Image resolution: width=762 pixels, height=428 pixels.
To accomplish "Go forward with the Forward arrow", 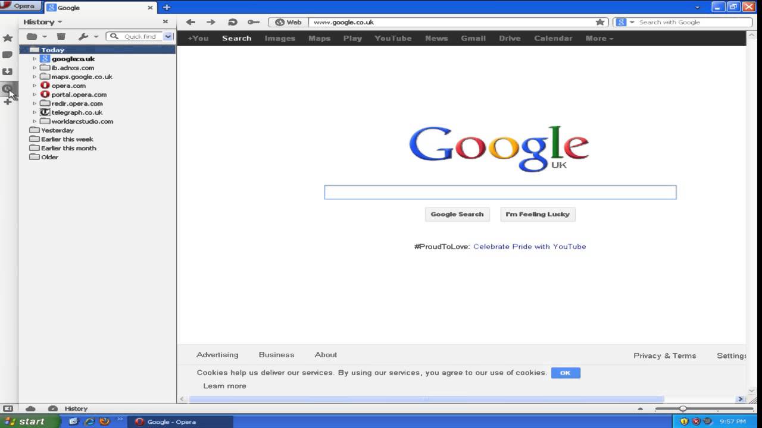I will [x=211, y=22].
